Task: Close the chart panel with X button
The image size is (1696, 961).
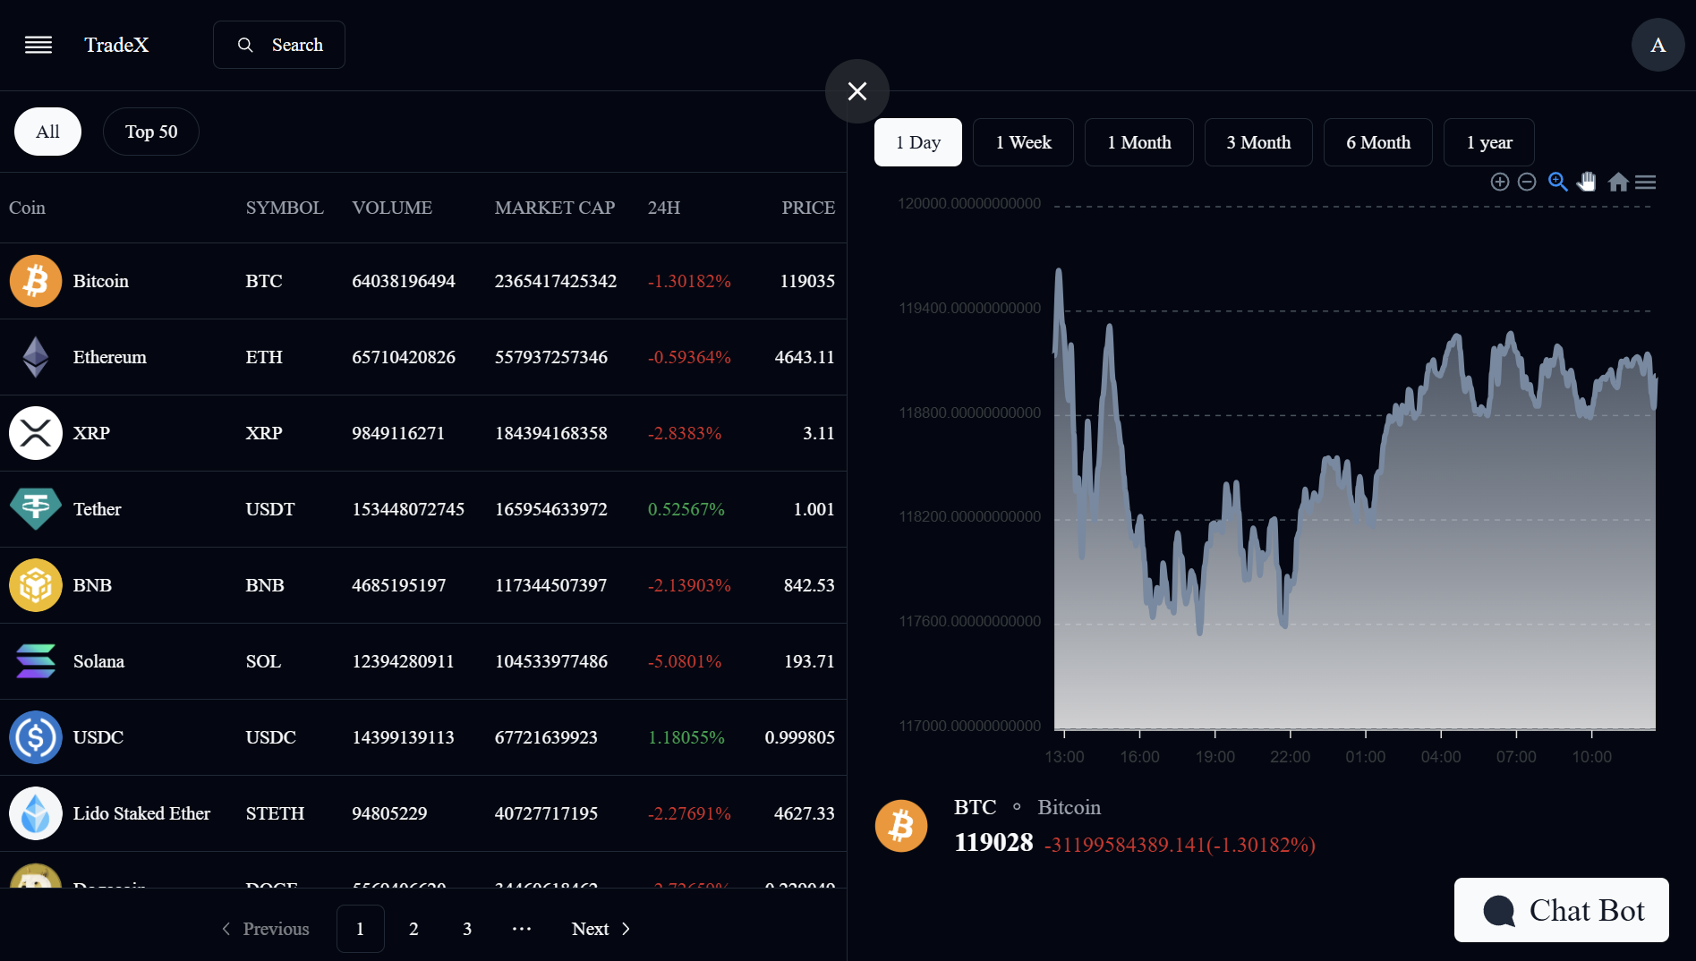Action: pos(857,91)
